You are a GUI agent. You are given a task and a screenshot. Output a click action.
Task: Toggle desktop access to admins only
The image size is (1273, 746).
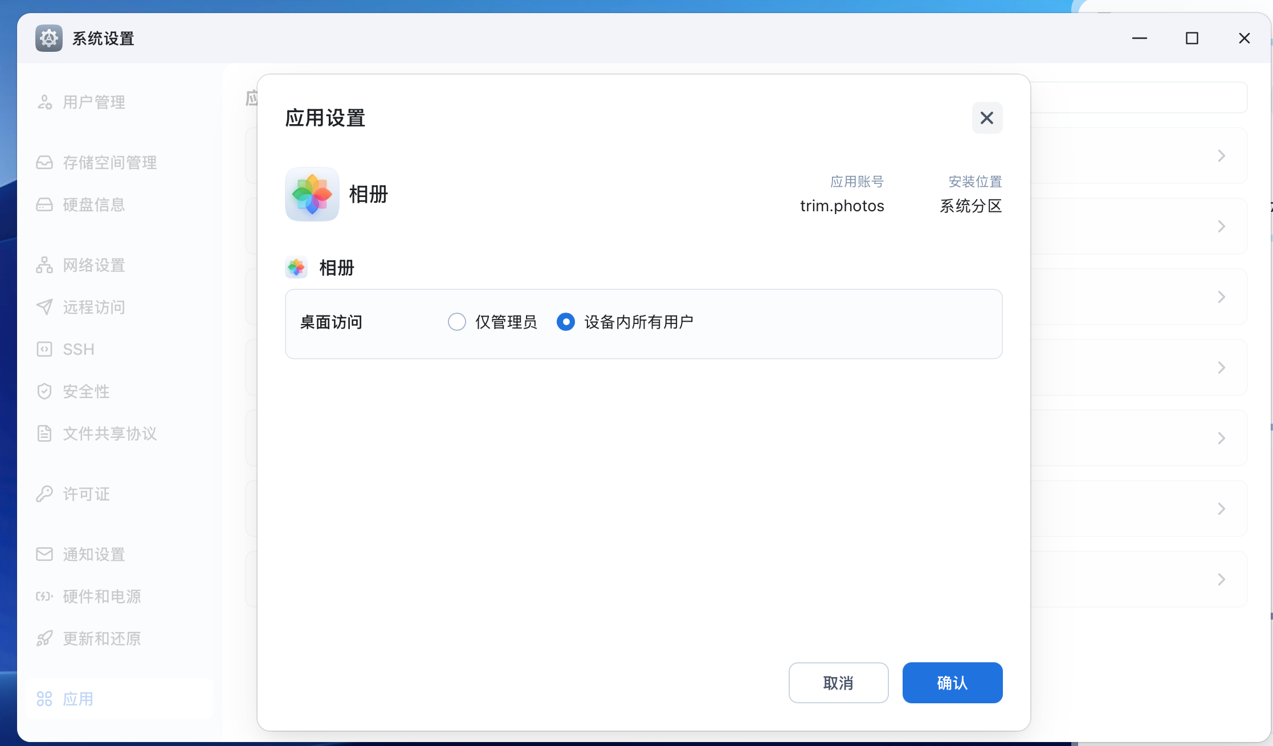[457, 322]
